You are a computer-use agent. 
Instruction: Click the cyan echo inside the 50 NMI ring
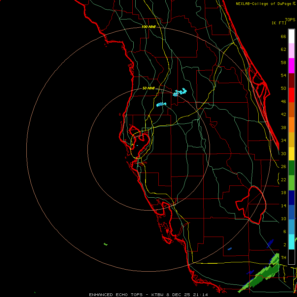point(161,104)
